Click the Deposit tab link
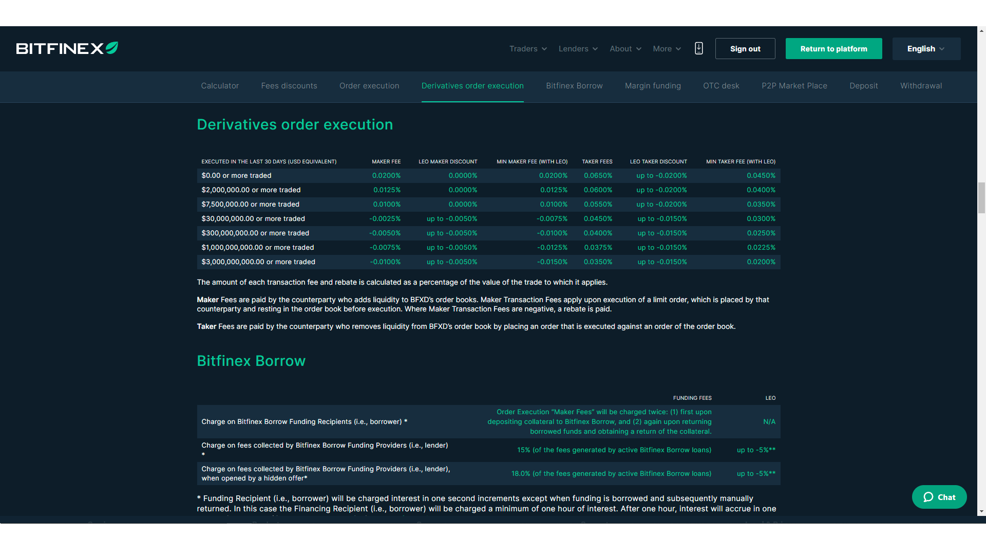Viewport: 986px width, 555px height. click(x=863, y=86)
